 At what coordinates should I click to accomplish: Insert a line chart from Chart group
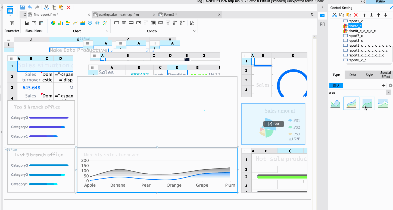coord(76,23)
